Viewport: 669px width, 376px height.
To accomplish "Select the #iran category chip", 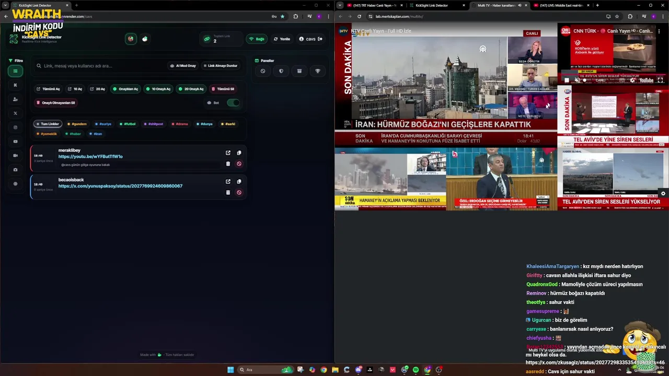I will tap(96, 134).
